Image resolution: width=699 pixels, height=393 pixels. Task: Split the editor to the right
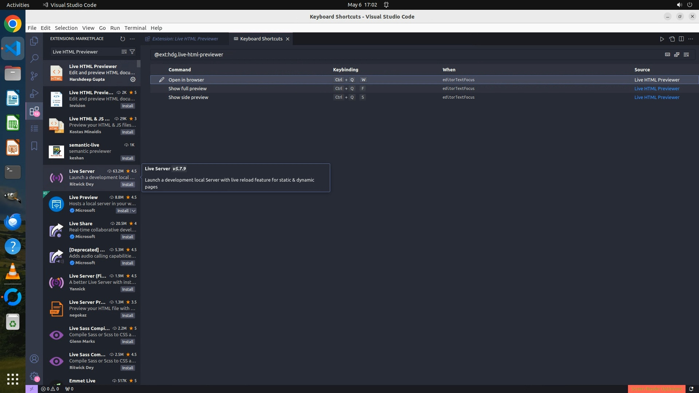(681, 39)
